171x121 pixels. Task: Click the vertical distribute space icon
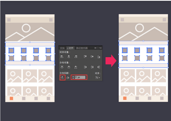62,78
